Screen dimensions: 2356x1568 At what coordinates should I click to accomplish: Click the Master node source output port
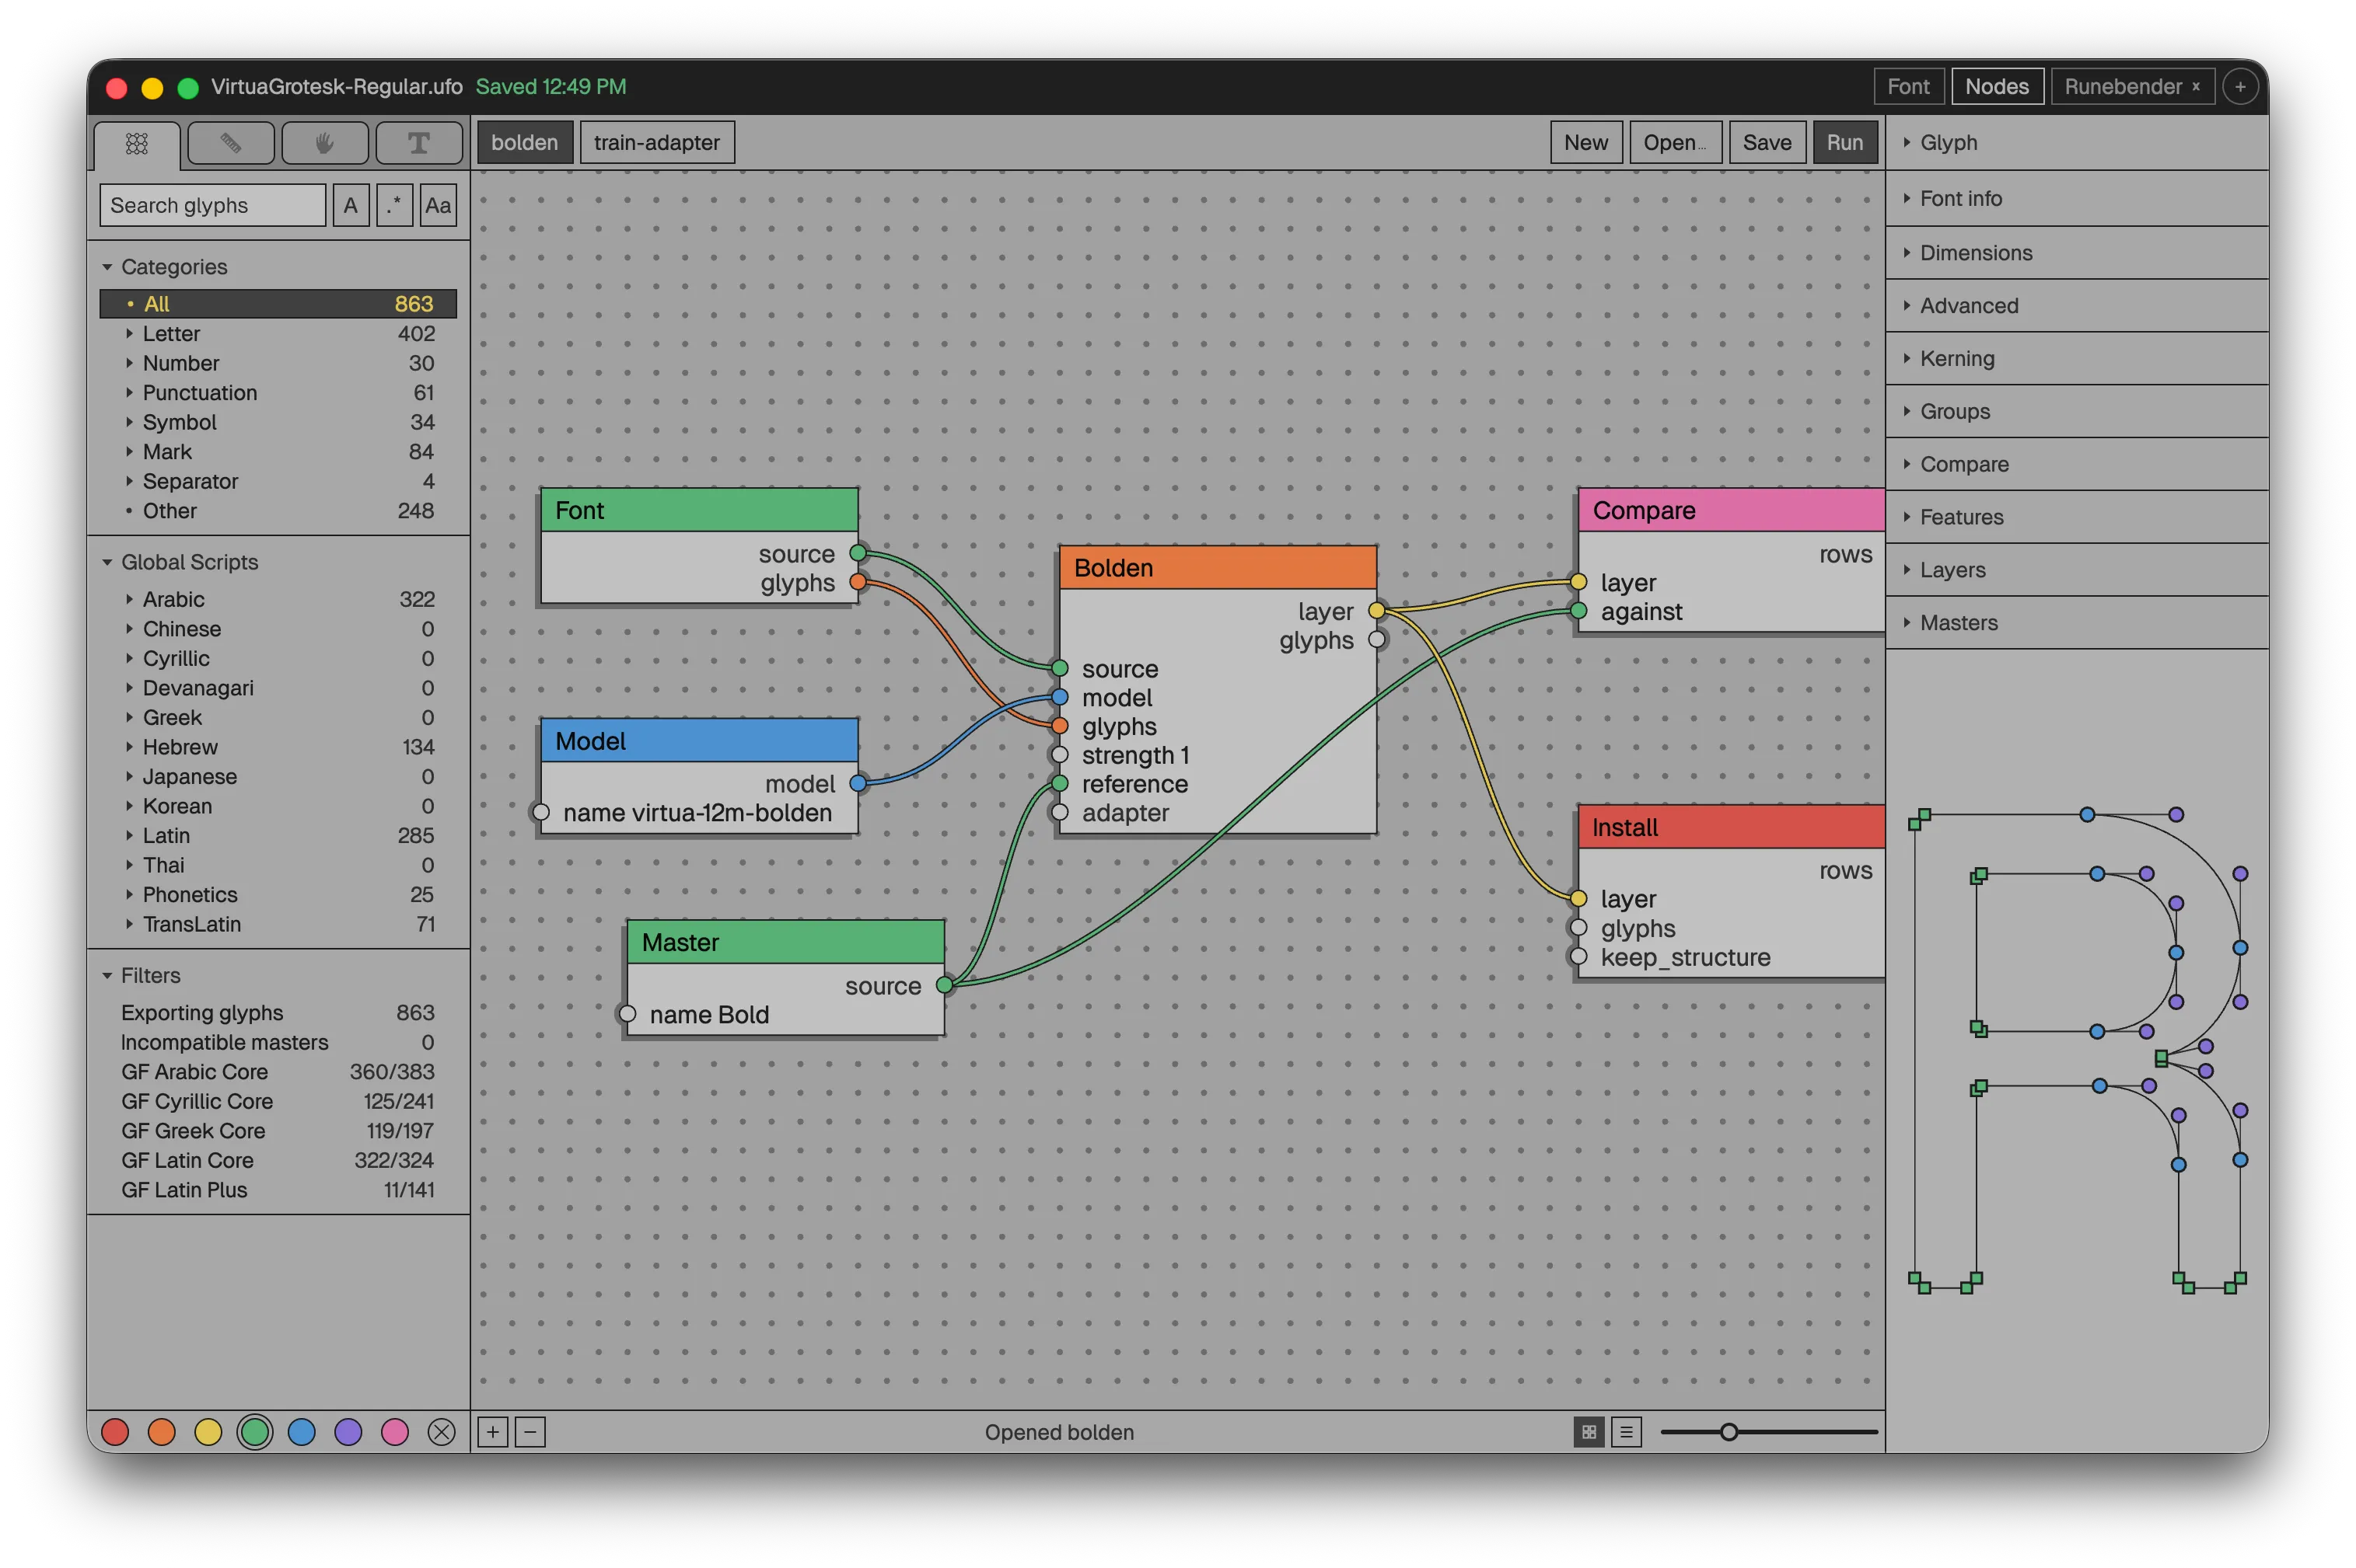[x=945, y=985]
